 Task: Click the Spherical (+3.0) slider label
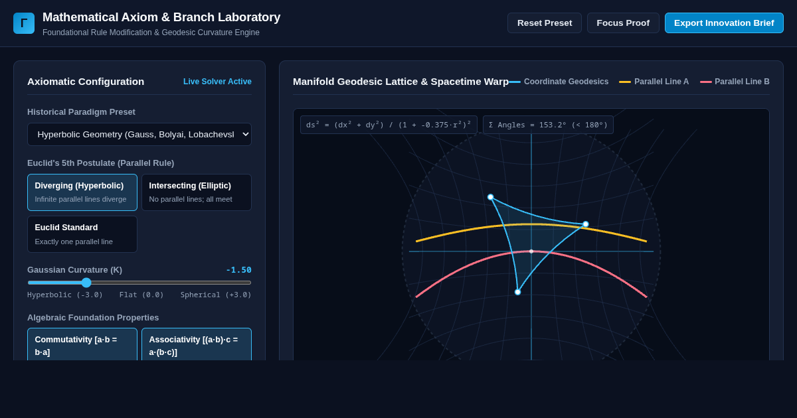(216, 295)
